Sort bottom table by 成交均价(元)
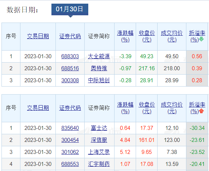 pyautogui.click(x=172, y=108)
